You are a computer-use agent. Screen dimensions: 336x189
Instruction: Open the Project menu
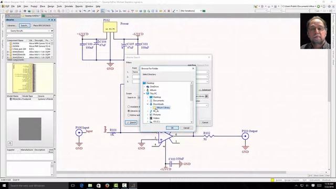coord(34,6)
